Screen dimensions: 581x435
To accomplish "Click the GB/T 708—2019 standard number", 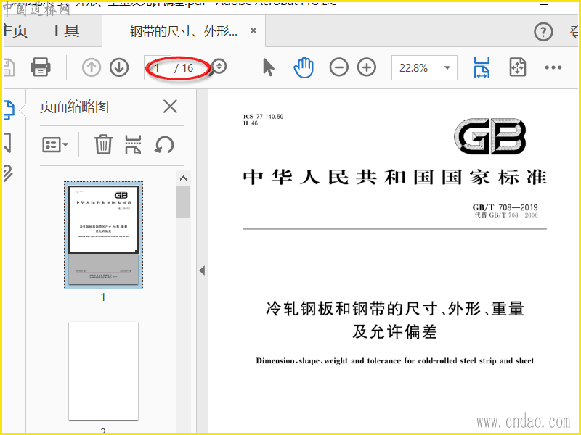I will [x=505, y=207].
